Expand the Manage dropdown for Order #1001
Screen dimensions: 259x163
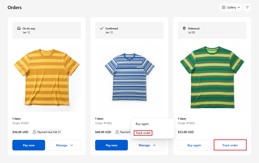[x=64, y=145]
